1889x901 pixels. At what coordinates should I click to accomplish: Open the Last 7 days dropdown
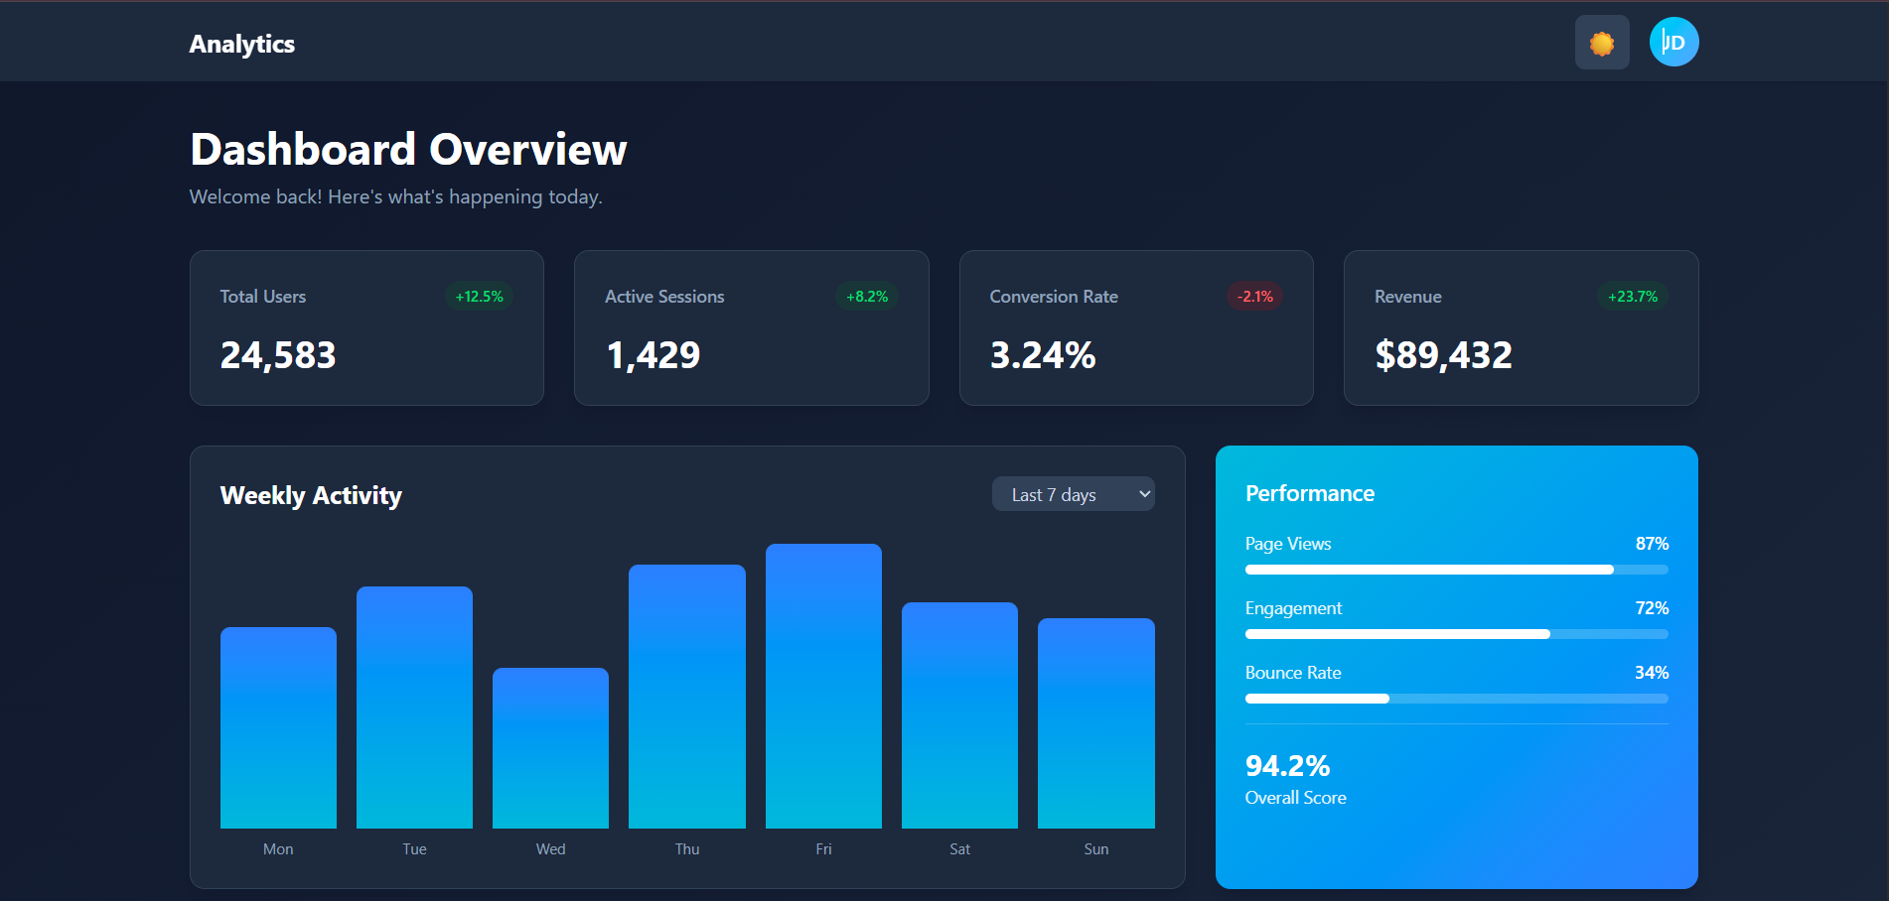1073,493
